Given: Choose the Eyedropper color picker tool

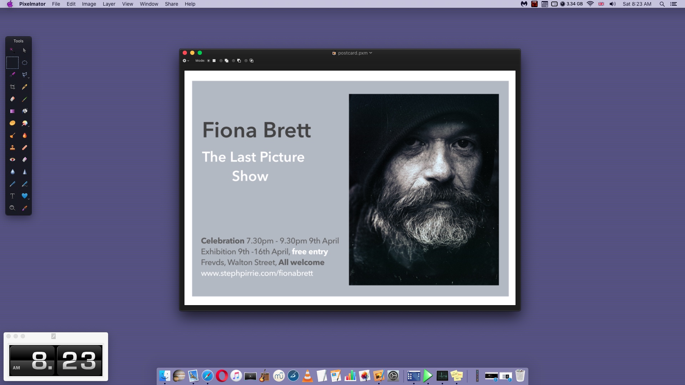Looking at the screenshot, I should pos(25,208).
